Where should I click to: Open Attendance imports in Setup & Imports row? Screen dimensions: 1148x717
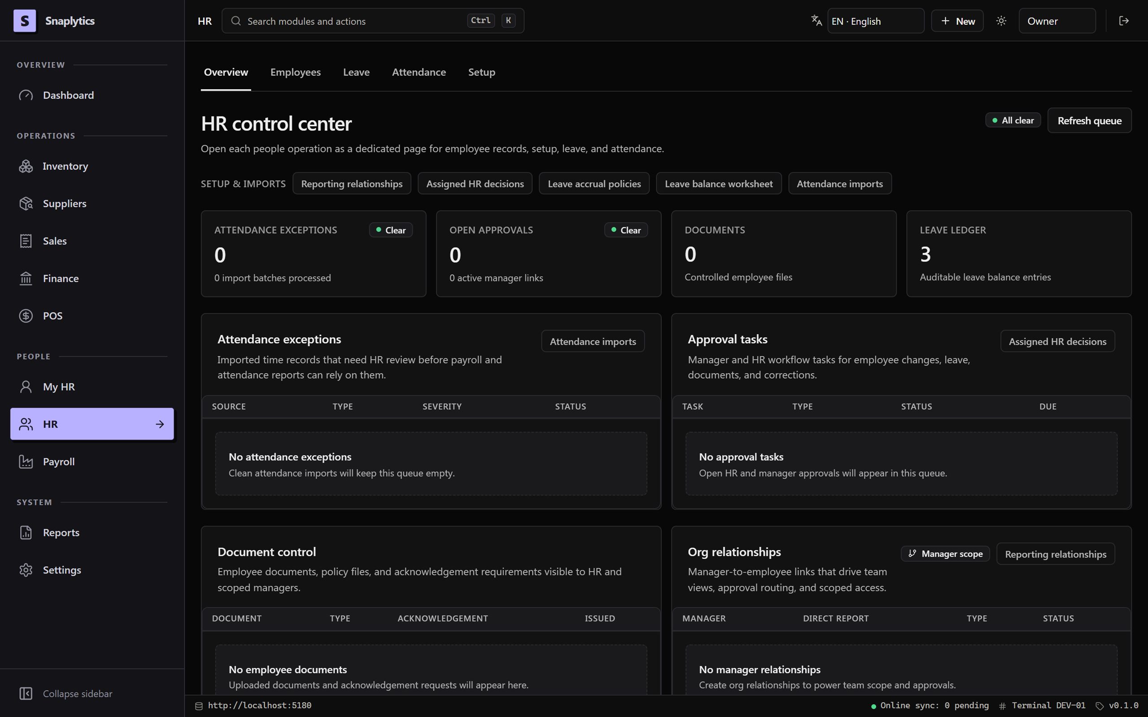(839, 184)
